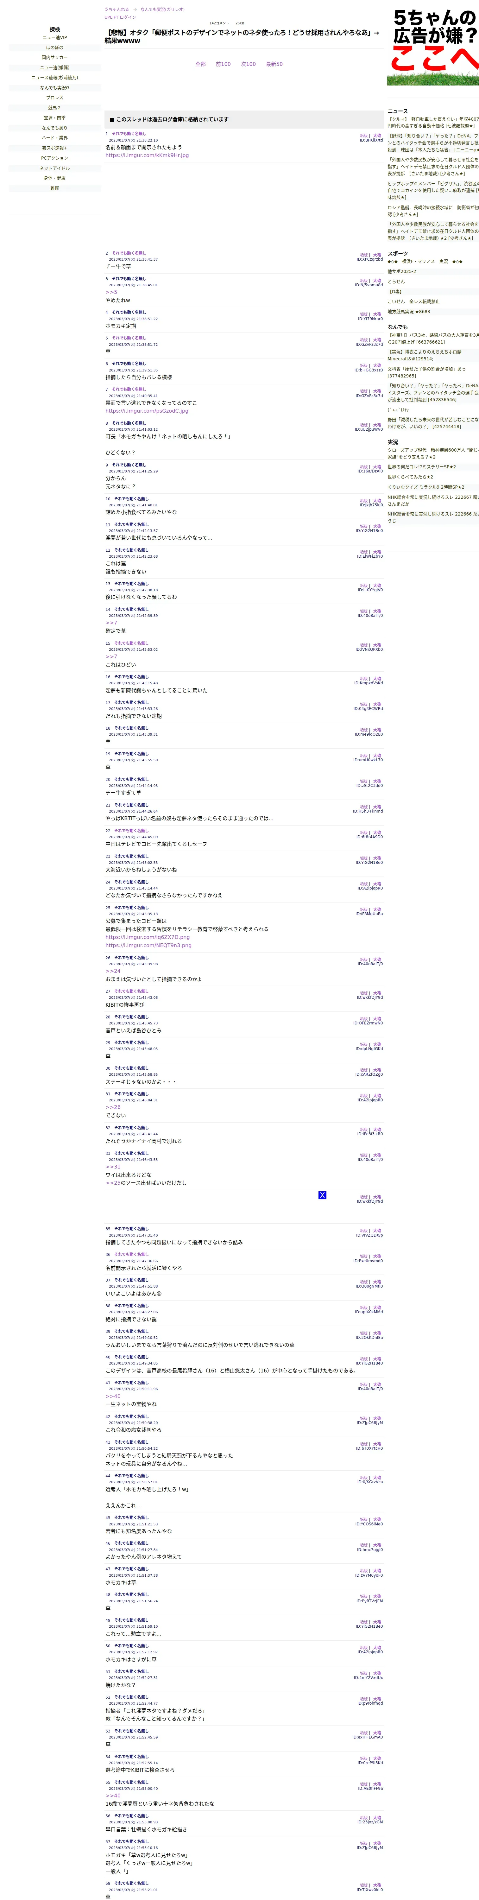Go to 次100 posts

pyautogui.click(x=248, y=64)
